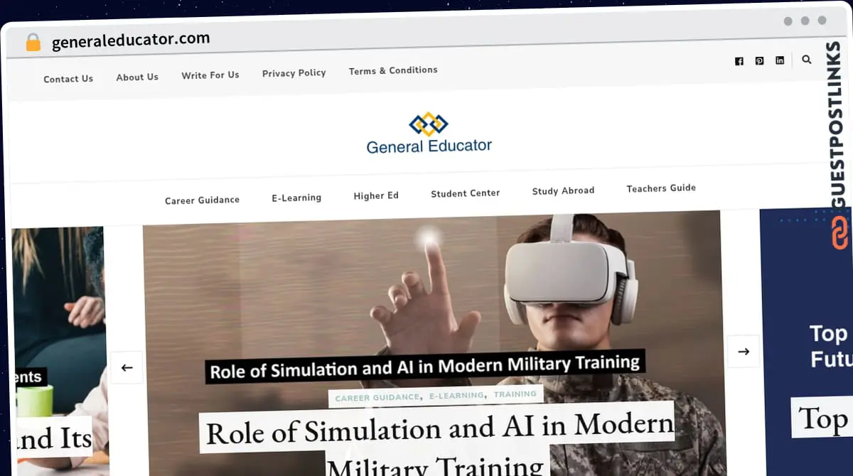
Task: Open the Write For Us link
Action: pos(210,75)
